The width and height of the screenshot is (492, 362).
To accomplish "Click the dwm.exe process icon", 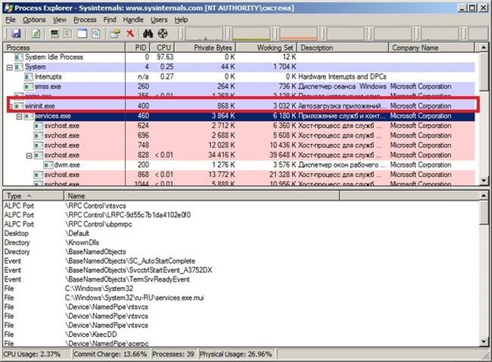I will click(48, 165).
